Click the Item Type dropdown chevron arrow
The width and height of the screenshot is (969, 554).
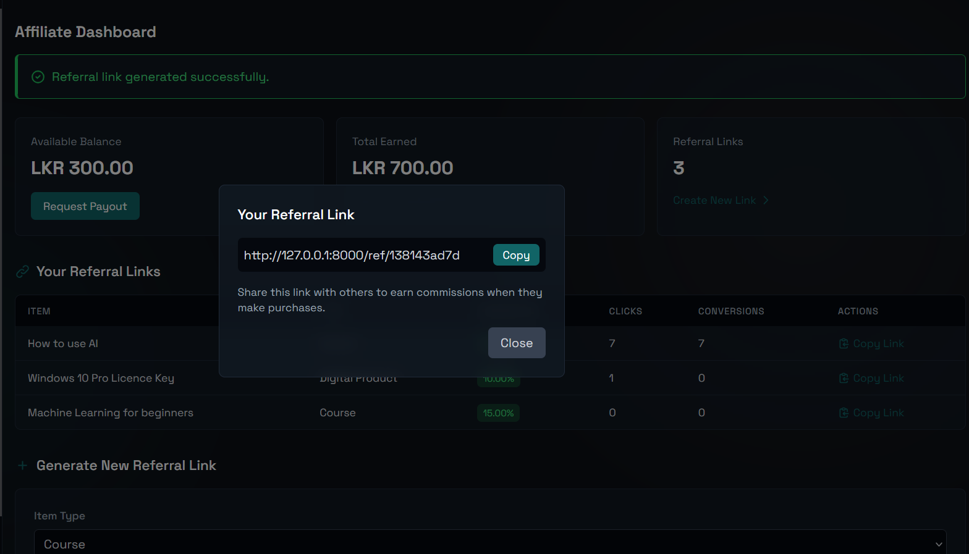(939, 544)
